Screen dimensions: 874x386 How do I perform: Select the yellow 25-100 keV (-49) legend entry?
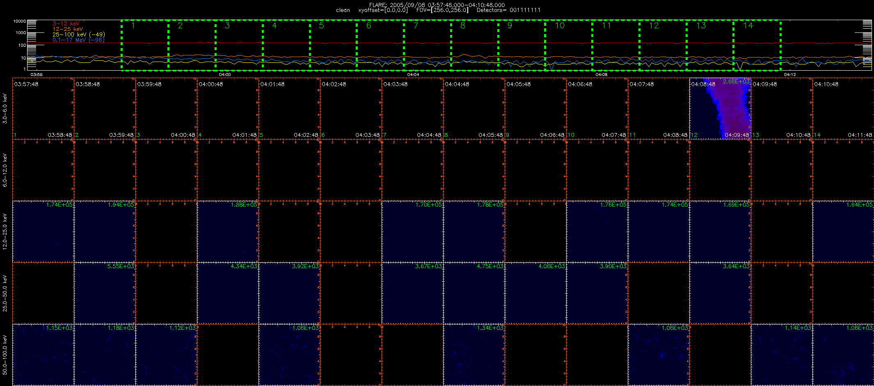pos(79,34)
